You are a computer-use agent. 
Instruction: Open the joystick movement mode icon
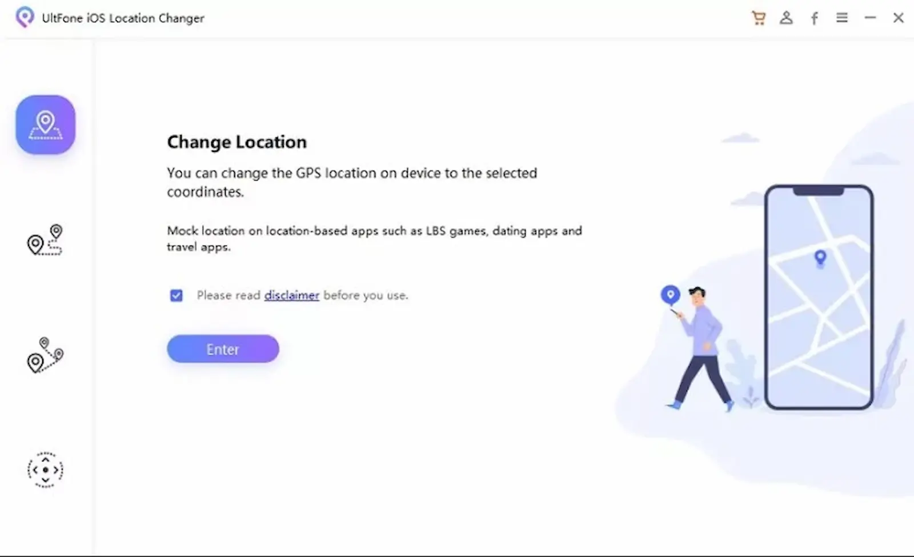(x=45, y=470)
